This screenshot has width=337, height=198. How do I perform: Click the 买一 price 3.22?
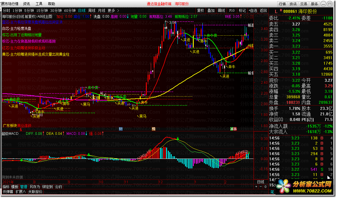click(x=296, y=52)
